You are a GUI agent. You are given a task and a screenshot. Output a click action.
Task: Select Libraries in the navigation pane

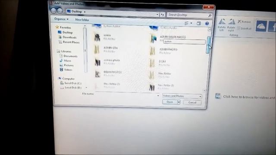point(64,51)
